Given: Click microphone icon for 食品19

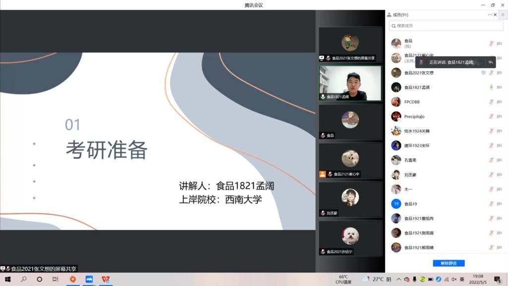Looking at the screenshot, I should pyautogui.click(x=492, y=204).
